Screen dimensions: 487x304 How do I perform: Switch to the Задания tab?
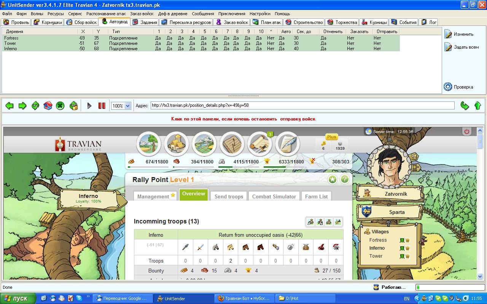pyautogui.click(x=145, y=22)
